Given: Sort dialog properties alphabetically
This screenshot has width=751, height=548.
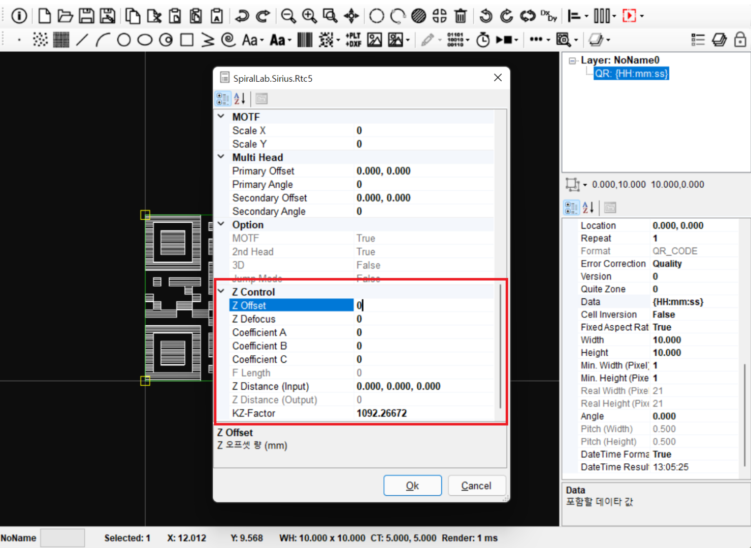Looking at the screenshot, I should [240, 98].
